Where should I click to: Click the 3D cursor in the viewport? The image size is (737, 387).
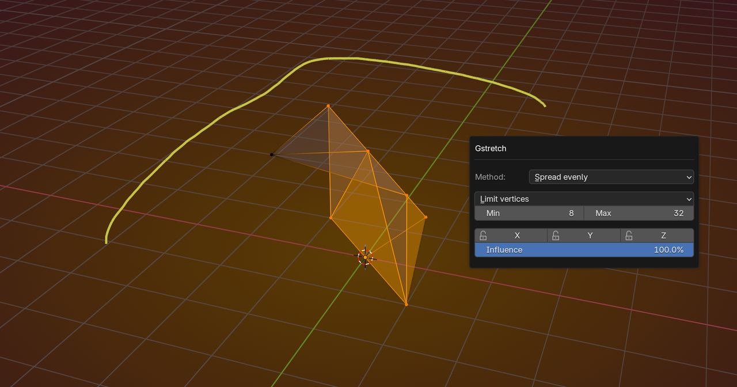coord(365,257)
